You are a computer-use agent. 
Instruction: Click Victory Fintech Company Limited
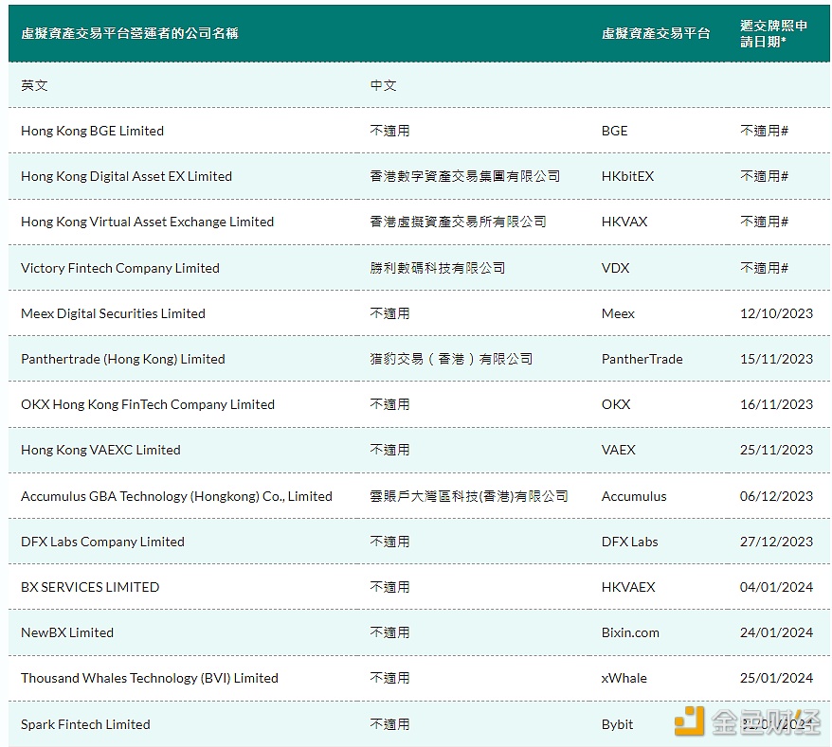[120, 268]
